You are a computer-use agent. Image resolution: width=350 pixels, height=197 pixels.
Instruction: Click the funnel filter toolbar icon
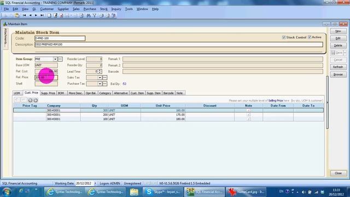[95, 15]
